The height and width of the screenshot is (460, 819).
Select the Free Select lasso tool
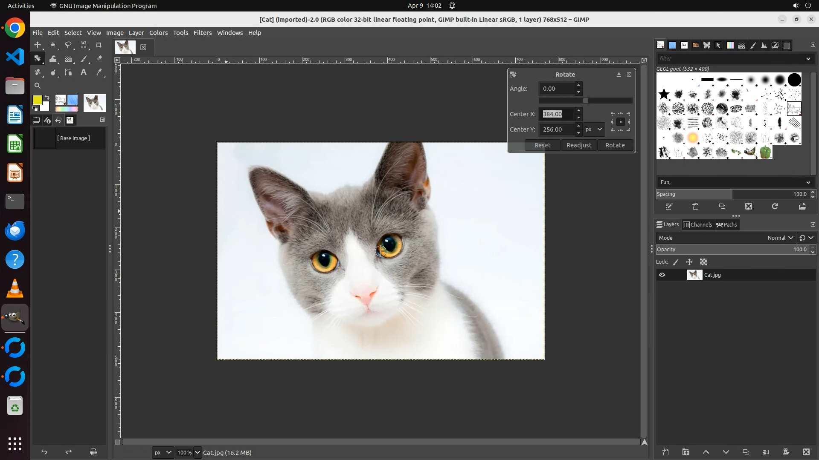68,45
